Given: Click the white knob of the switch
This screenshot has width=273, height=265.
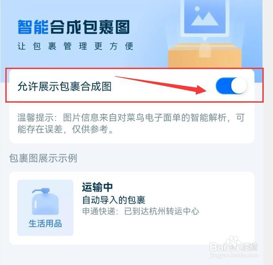Looking at the screenshot, I should [239, 86].
